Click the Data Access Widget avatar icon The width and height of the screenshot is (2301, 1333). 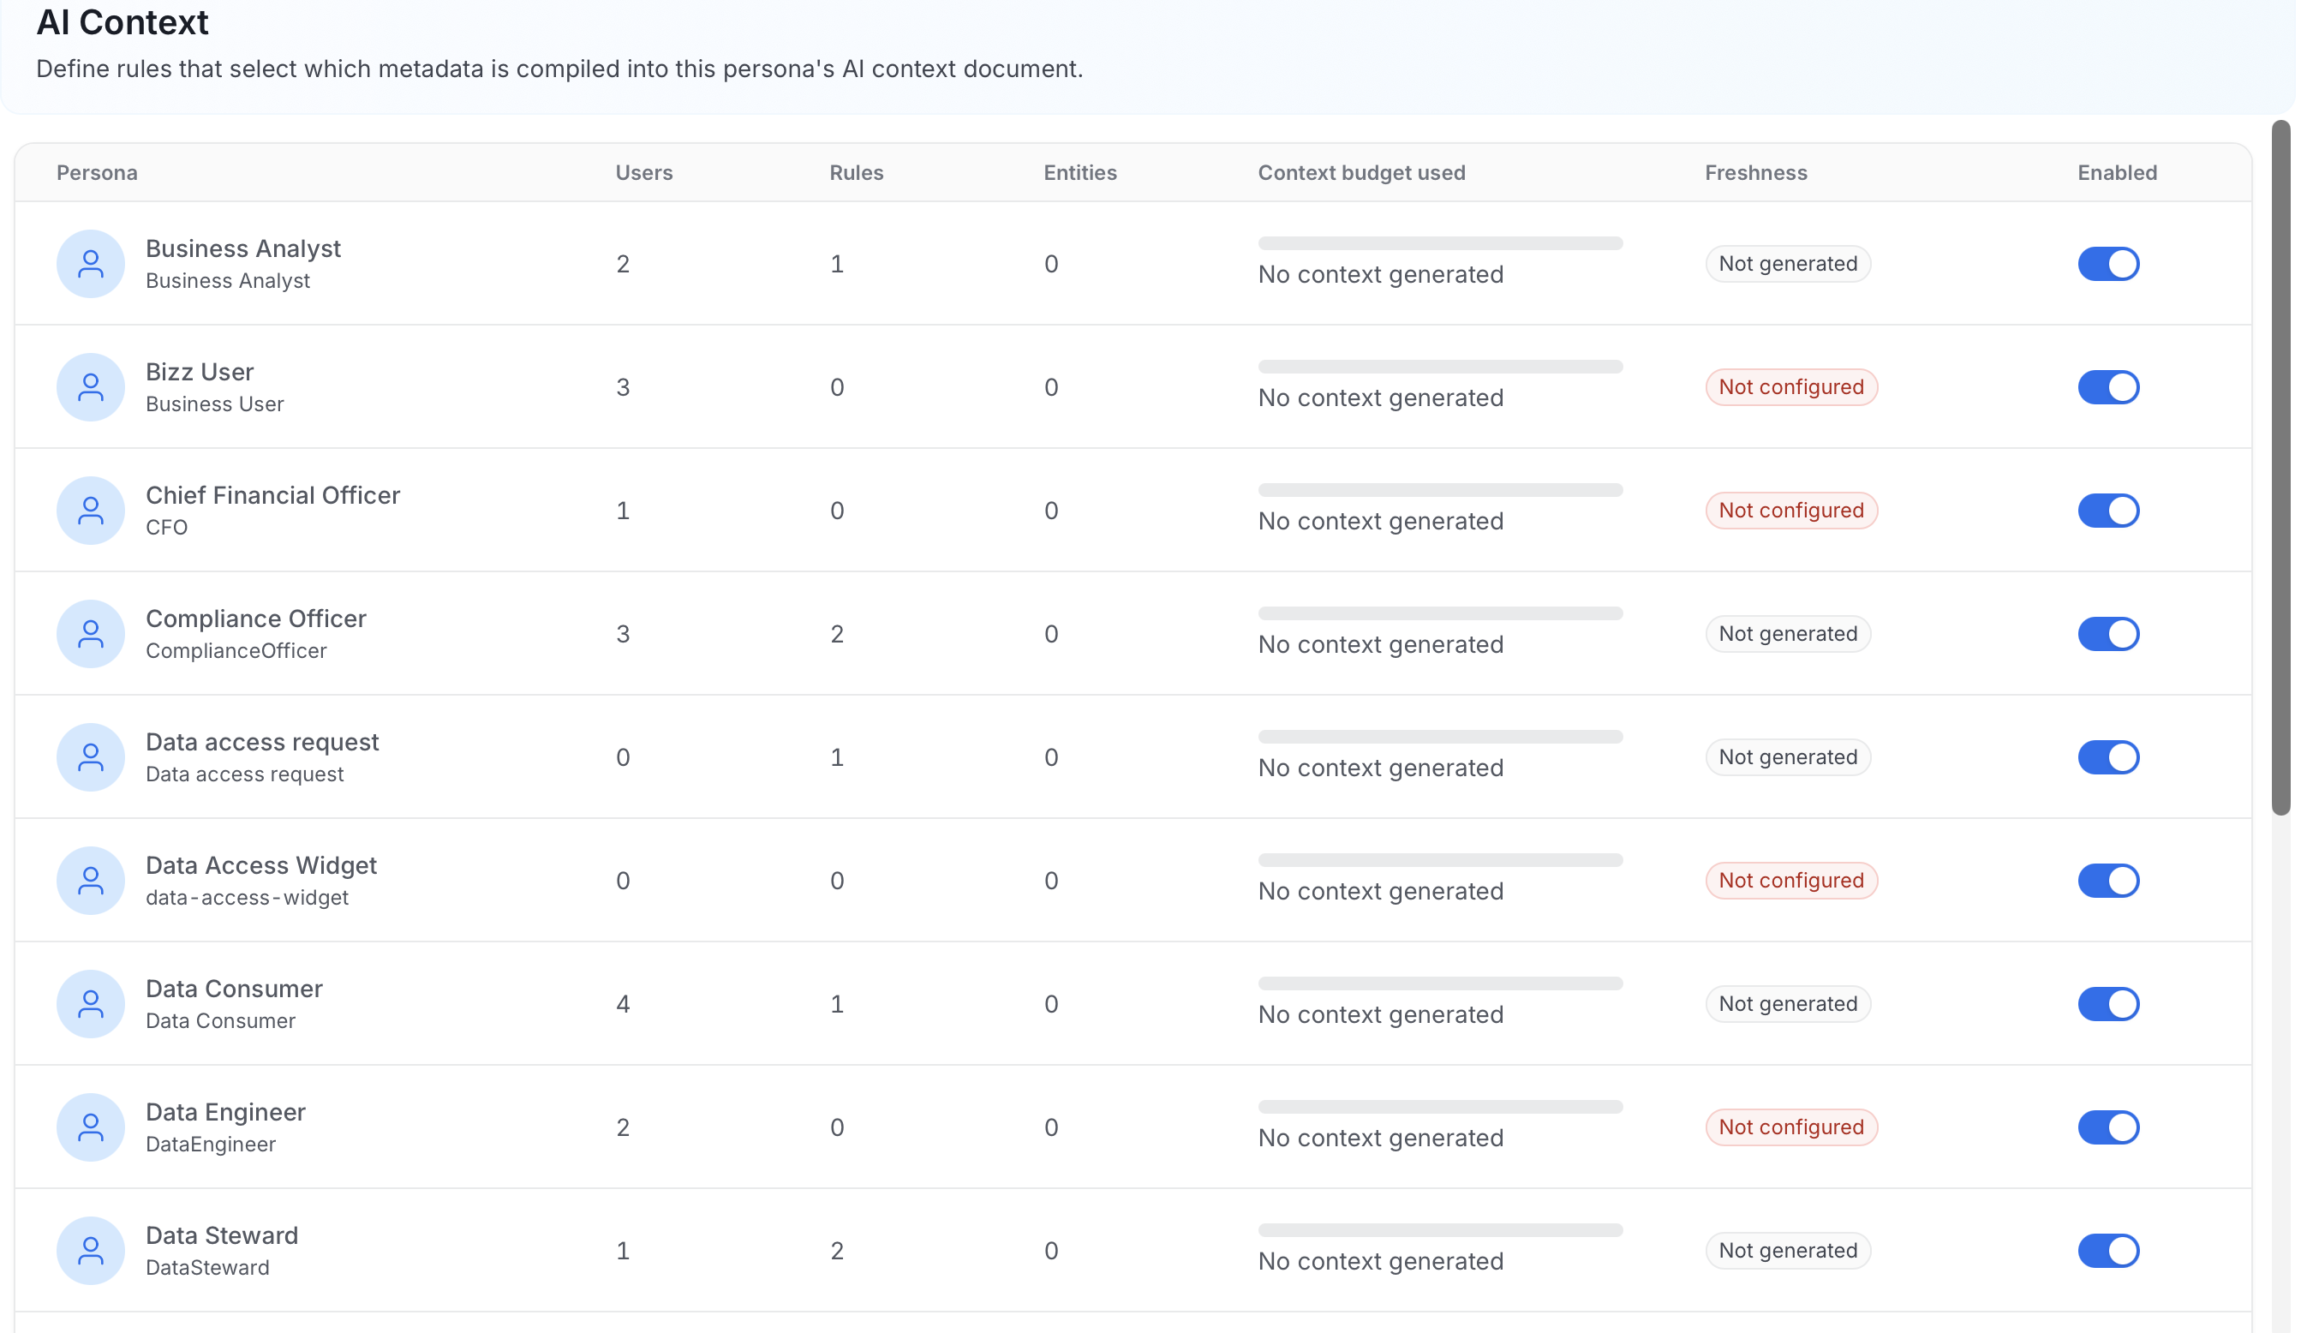click(x=91, y=880)
